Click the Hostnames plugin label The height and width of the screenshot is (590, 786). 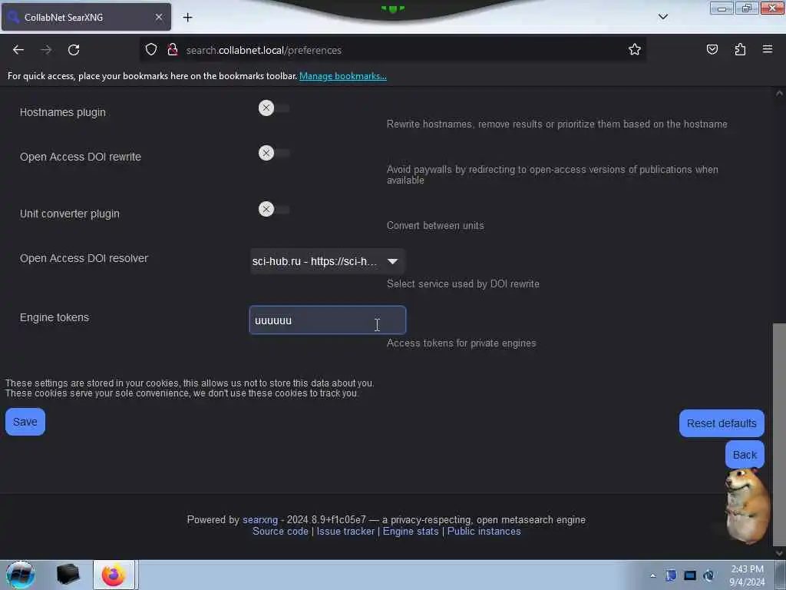click(x=63, y=112)
